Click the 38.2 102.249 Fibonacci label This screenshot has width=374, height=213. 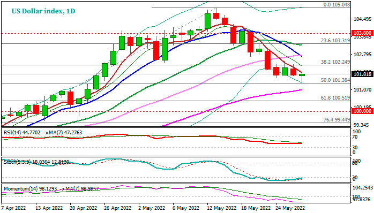[335, 62]
